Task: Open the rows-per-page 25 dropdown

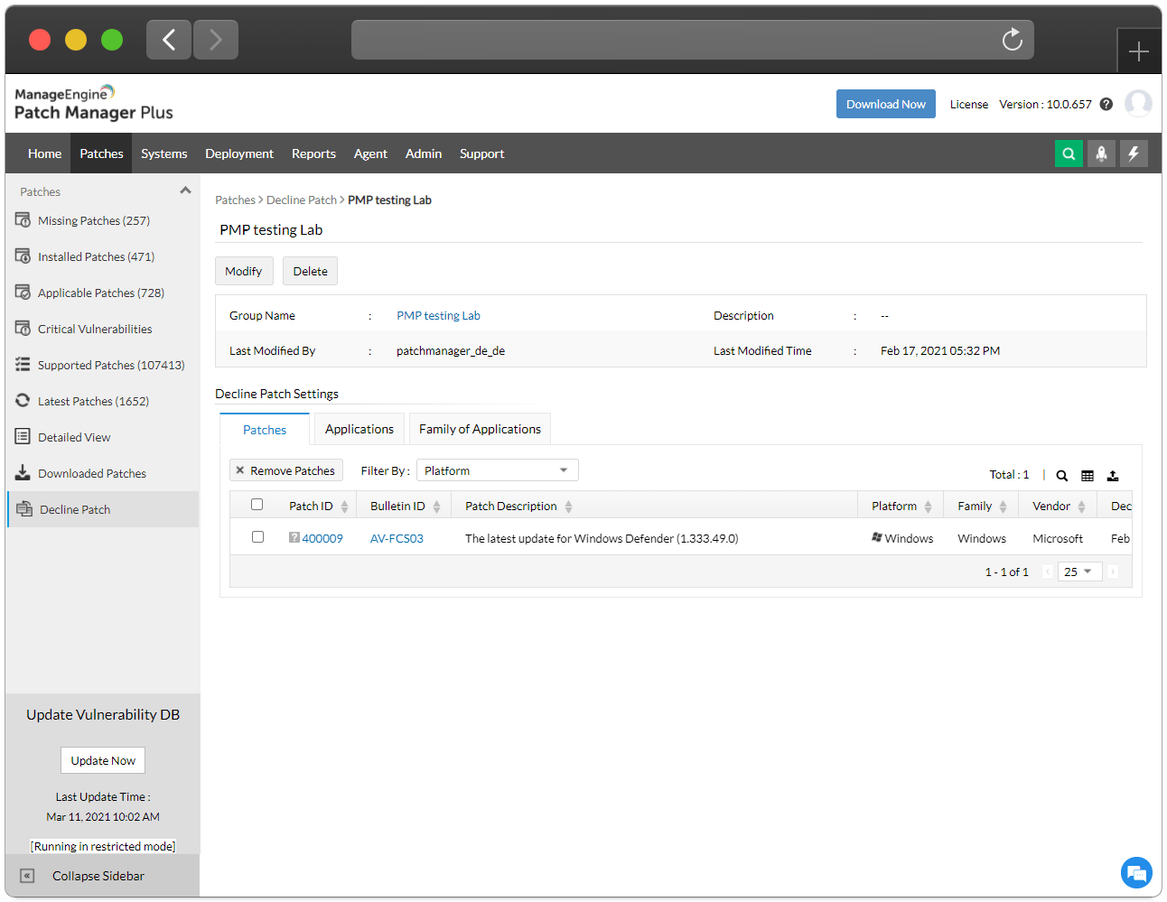Action: tap(1079, 572)
